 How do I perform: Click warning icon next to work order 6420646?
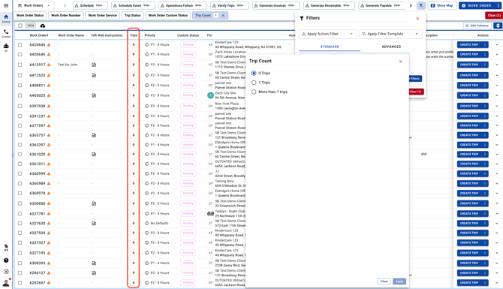tap(49, 45)
